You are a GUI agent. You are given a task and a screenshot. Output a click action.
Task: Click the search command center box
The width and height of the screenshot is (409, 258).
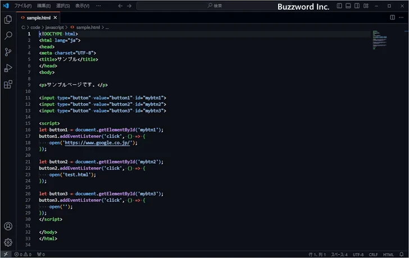pyautogui.click(x=215, y=6)
